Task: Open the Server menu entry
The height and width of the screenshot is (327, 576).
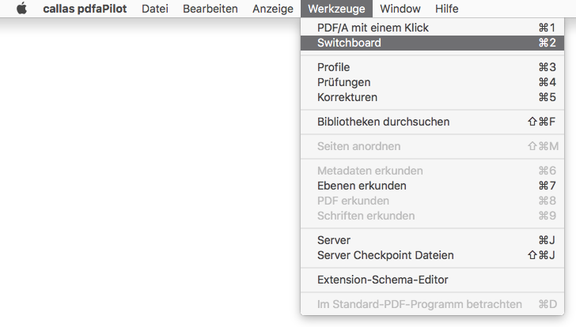Action: (432, 240)
